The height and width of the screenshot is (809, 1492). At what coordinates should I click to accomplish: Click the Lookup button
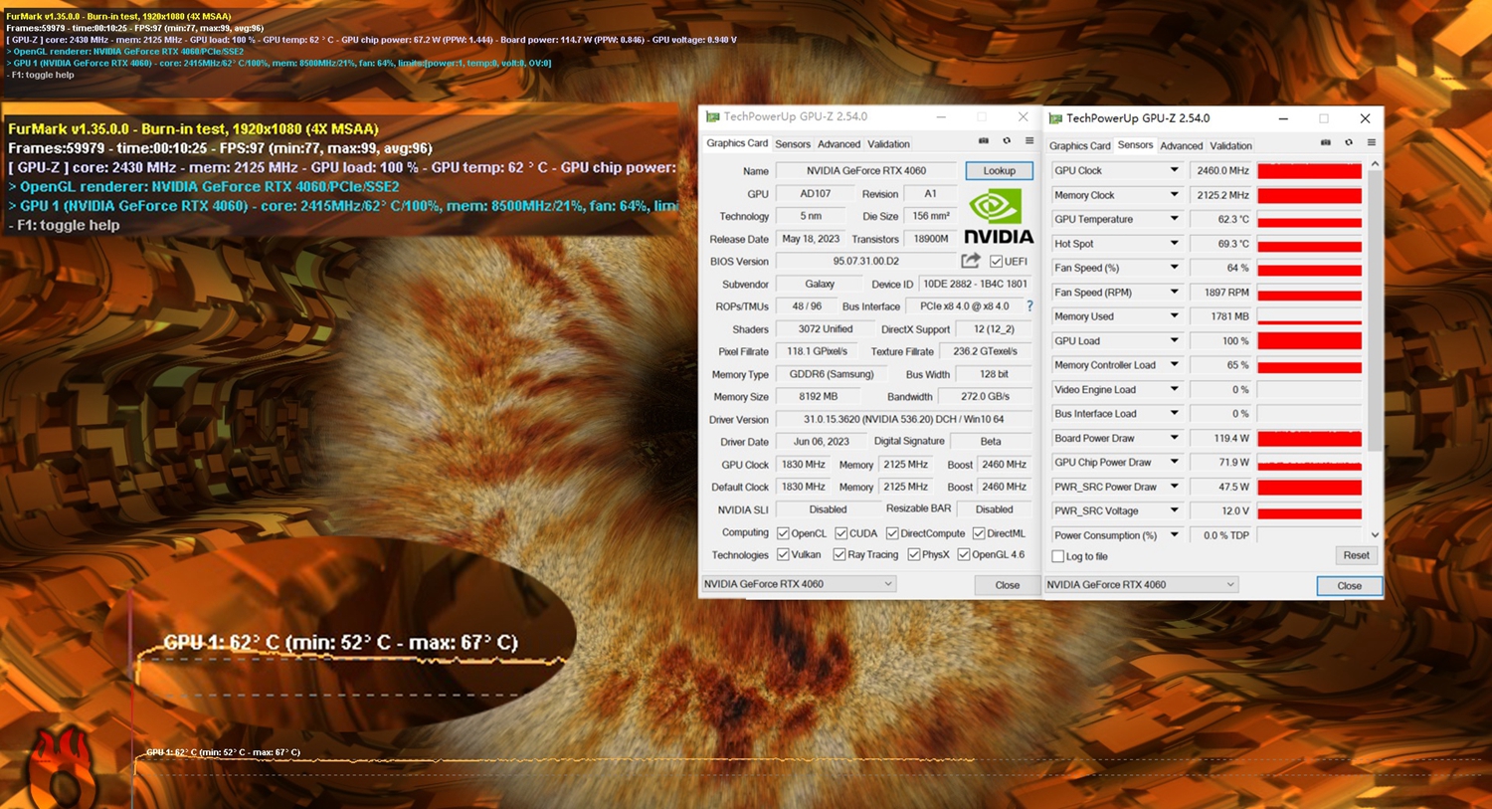(999, 171)
